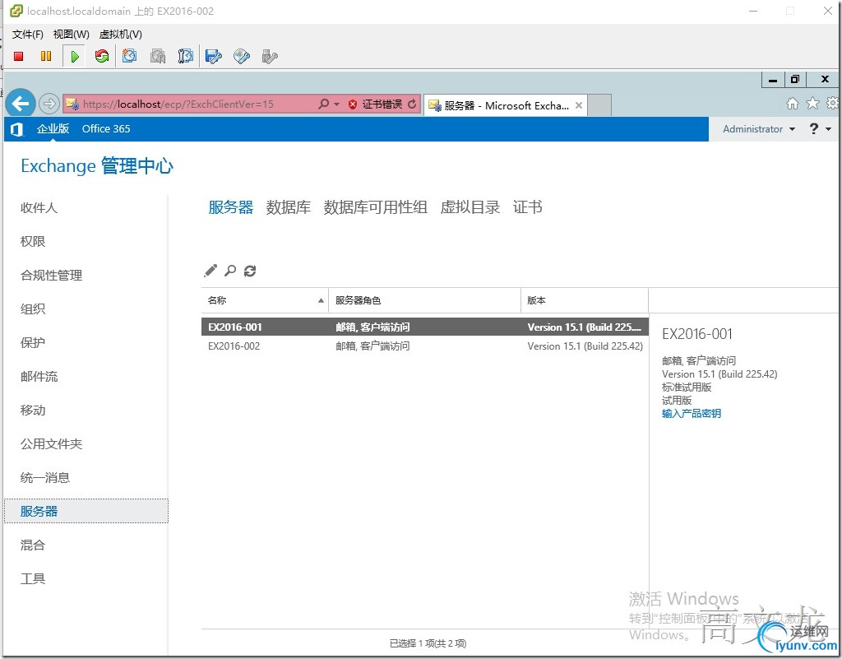Open the question mark help menu
The image size is (842, 659).
pyautogui.click(x=820, y=129)
